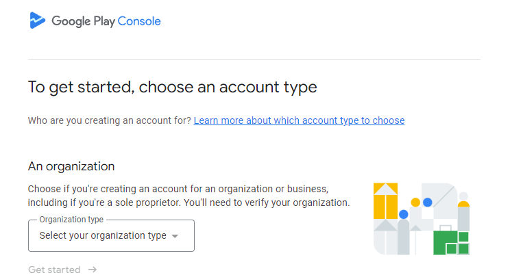The image size is (510, 275).
Task: Expand the Organization type dropdown box
Action: [111, 236]
